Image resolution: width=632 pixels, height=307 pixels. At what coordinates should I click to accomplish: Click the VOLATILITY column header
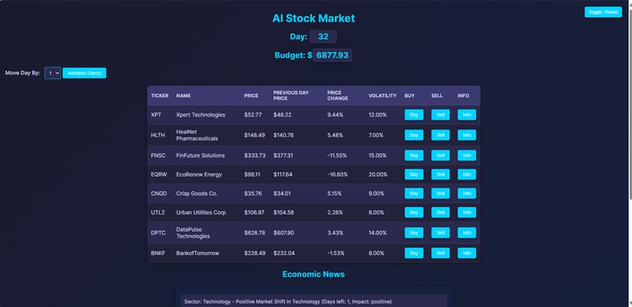(383, 96)
